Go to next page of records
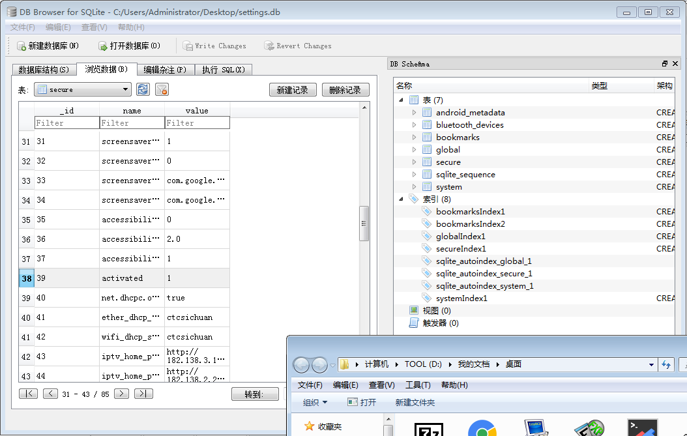The width and height of the screenshot is (687, 436). coord(121,394)
